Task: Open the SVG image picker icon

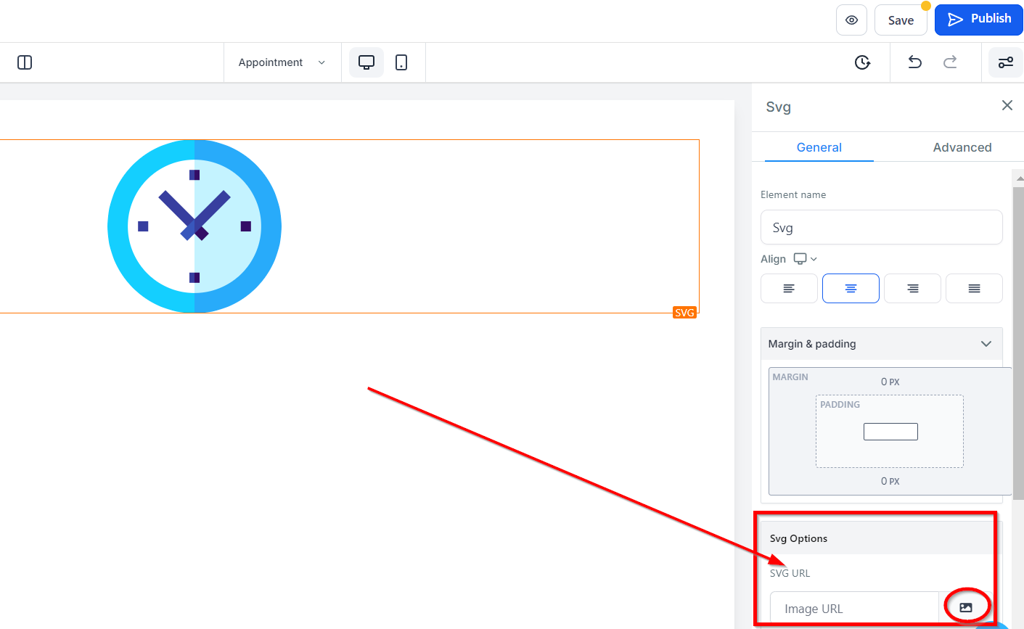Action: click(966, 608)
